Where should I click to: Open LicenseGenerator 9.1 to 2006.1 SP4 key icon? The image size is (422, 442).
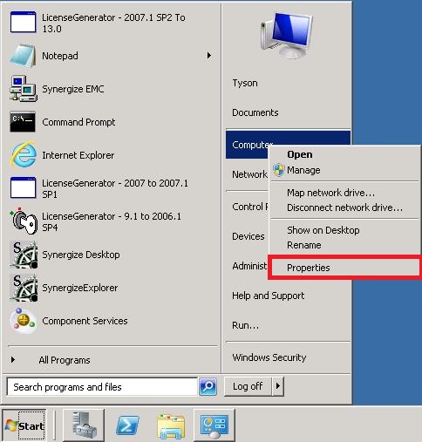click(24, 221)
